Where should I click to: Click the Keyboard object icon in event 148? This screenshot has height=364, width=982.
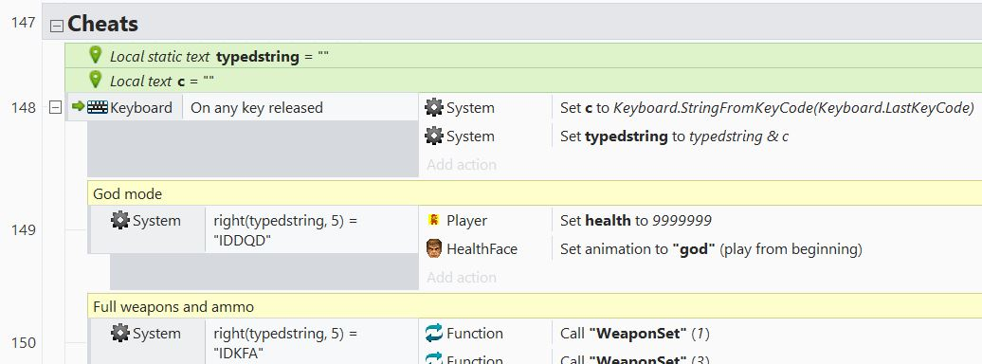tap(97, 107)
